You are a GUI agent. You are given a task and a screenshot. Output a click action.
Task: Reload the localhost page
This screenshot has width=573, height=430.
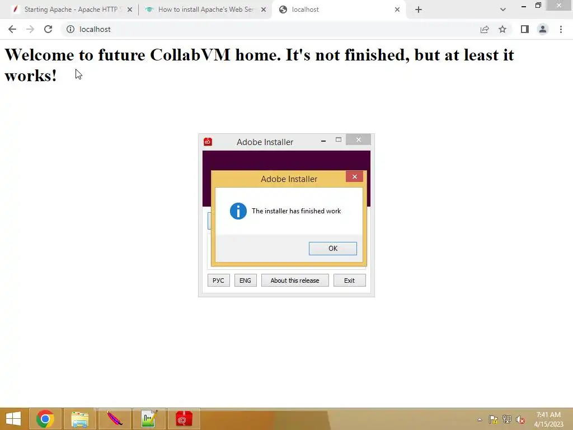click(48, 29)
